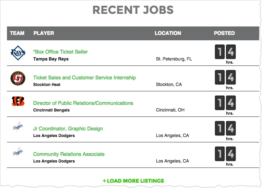This screenshot has width=262, height=188.
Task: Click the Cincinnati Bengals team logo
Action: pos(18,101)
